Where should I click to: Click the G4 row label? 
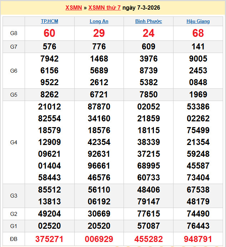click(x=14, y=142)
